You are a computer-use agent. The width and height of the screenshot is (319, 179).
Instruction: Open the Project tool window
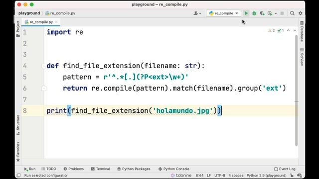(x=18, y=29)
